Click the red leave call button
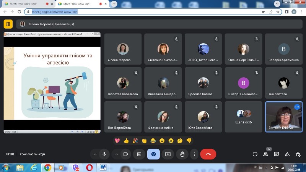Image resolution: width=306 pixels, height=172 pixels. click(x=208, y=154)
